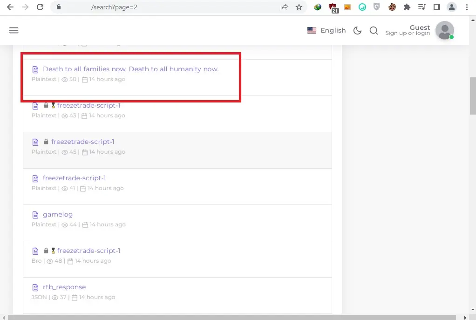Toggle dark mode with the moon icon
This screenshot has width=476, height=320.
pos(357,30)
